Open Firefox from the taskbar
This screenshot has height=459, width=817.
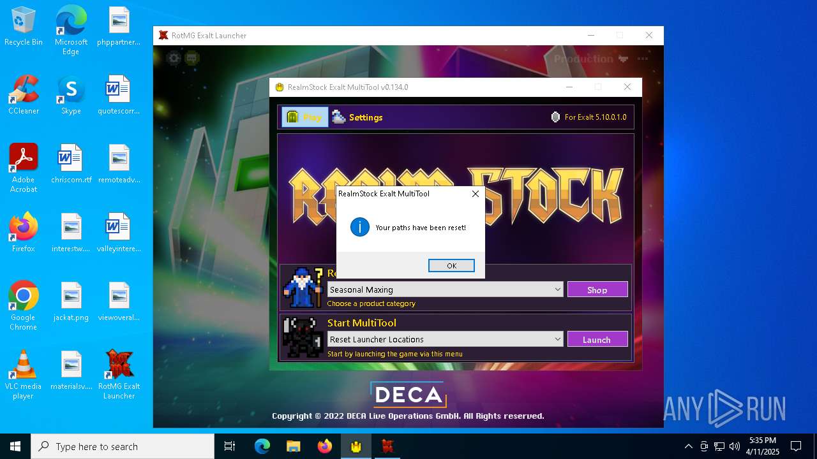click(x=325, y=446)
